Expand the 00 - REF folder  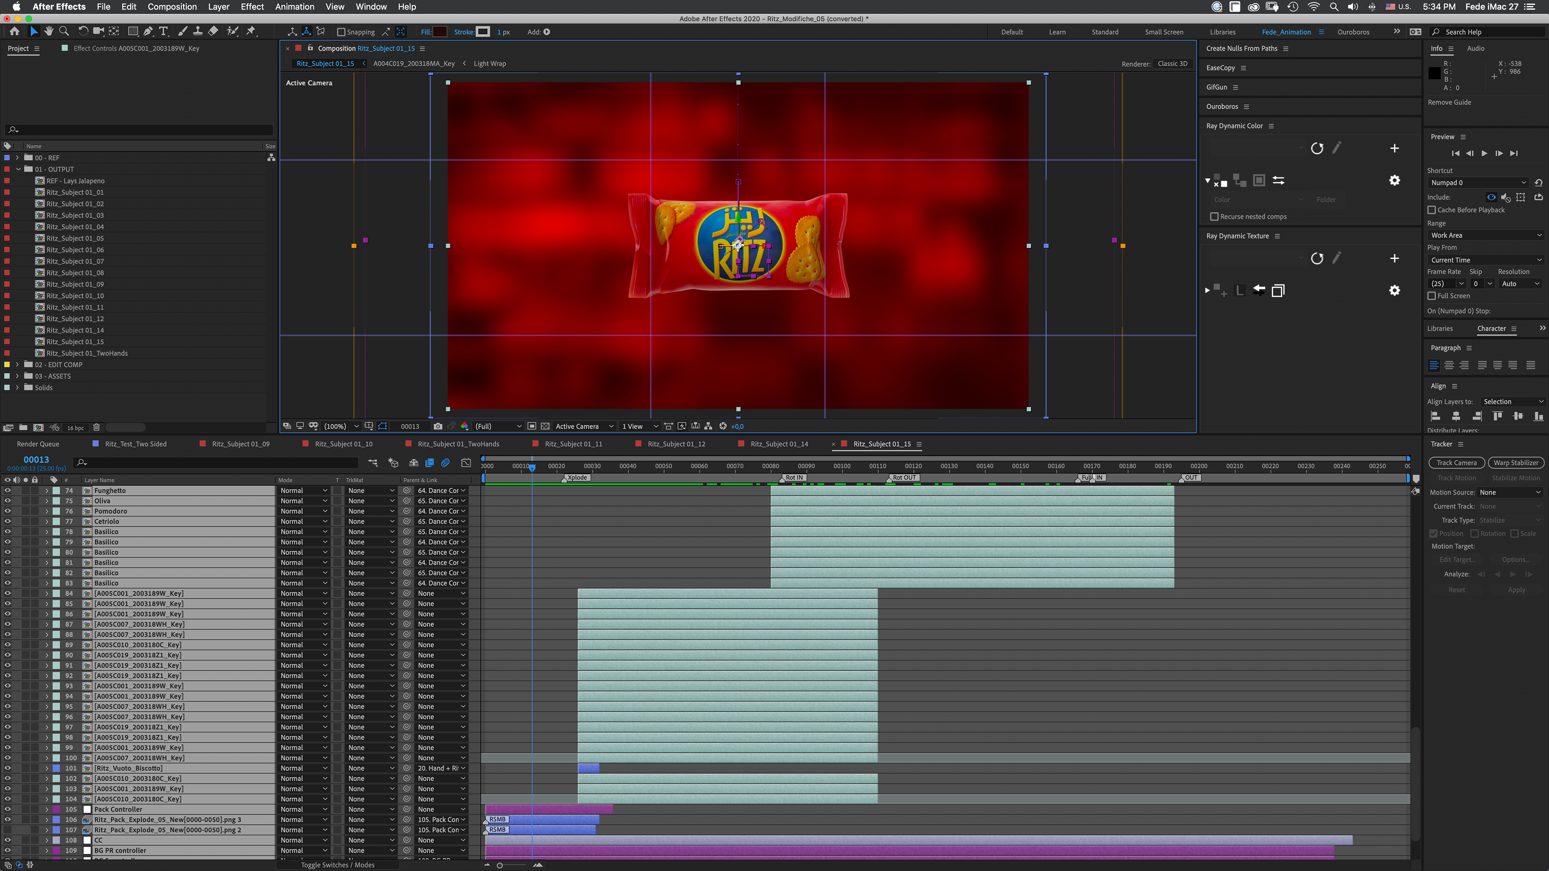(17, 158)
